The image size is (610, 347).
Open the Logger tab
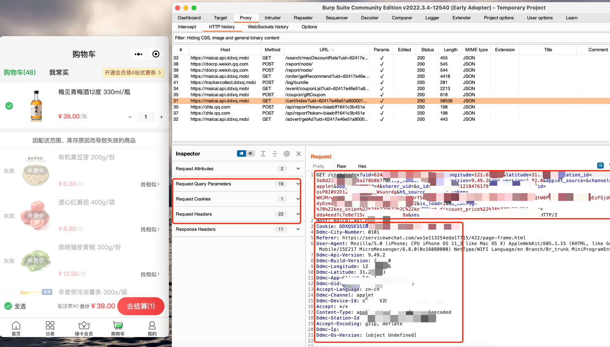432,18
